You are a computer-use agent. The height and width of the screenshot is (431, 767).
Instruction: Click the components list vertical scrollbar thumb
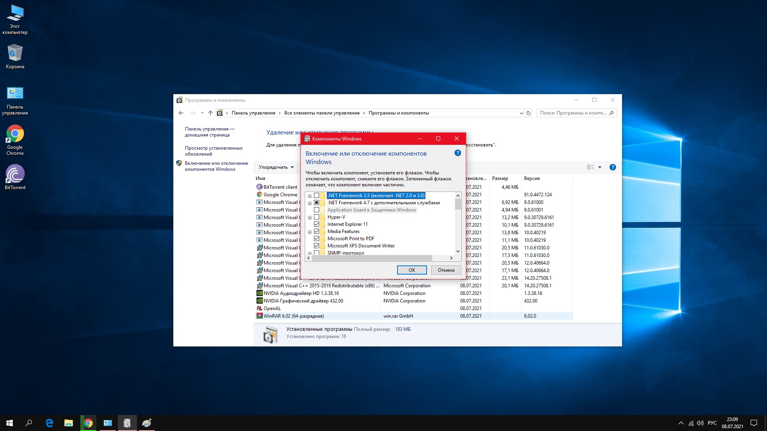458,204
